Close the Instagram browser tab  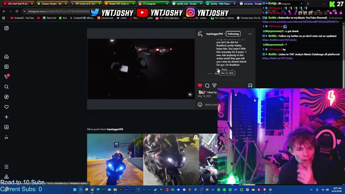[x=167, y=4]
